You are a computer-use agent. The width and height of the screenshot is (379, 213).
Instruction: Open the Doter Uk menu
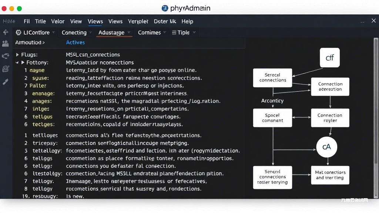[165, 21]
